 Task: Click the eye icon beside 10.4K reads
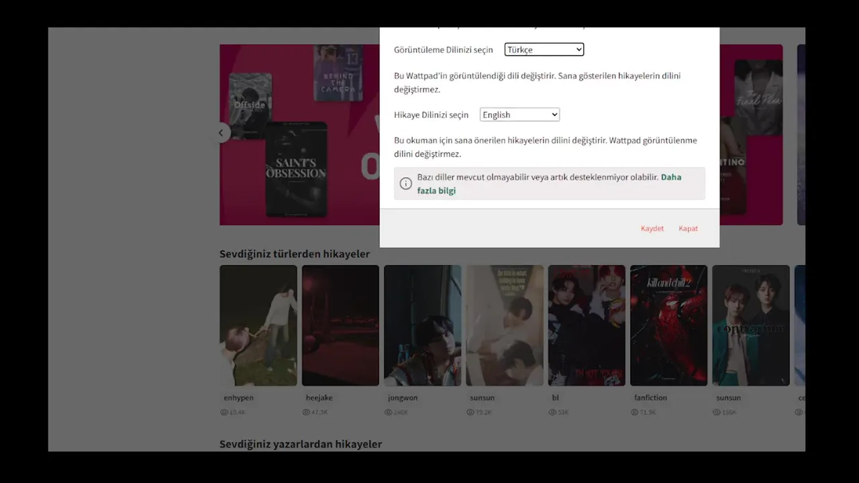click(224, 413)
